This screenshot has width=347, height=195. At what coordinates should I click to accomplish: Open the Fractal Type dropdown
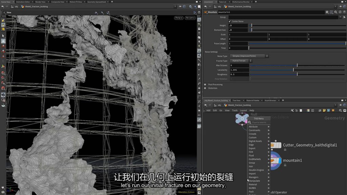(x=241, y=61)
